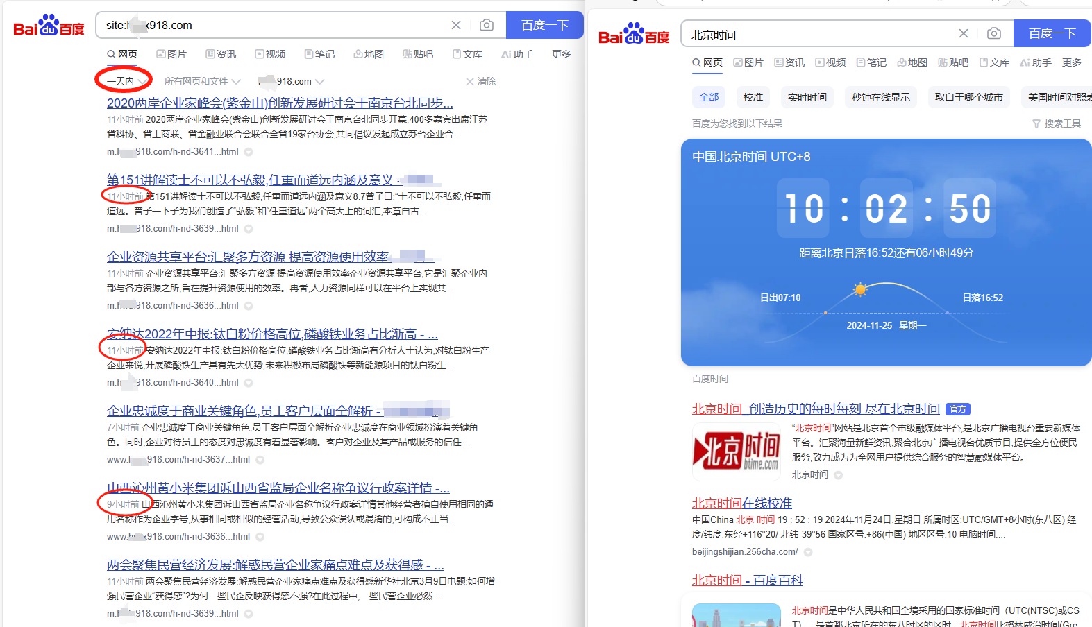Click icon beside beijingshijian.256cha.com URL
Screen dimensions: 1092x627
pos(808,553)
